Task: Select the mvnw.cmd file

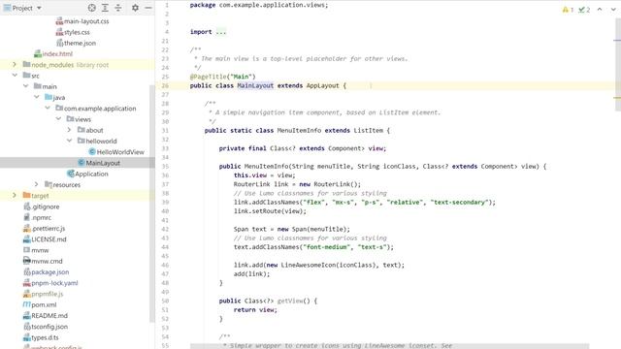Action: pos(47,261)
